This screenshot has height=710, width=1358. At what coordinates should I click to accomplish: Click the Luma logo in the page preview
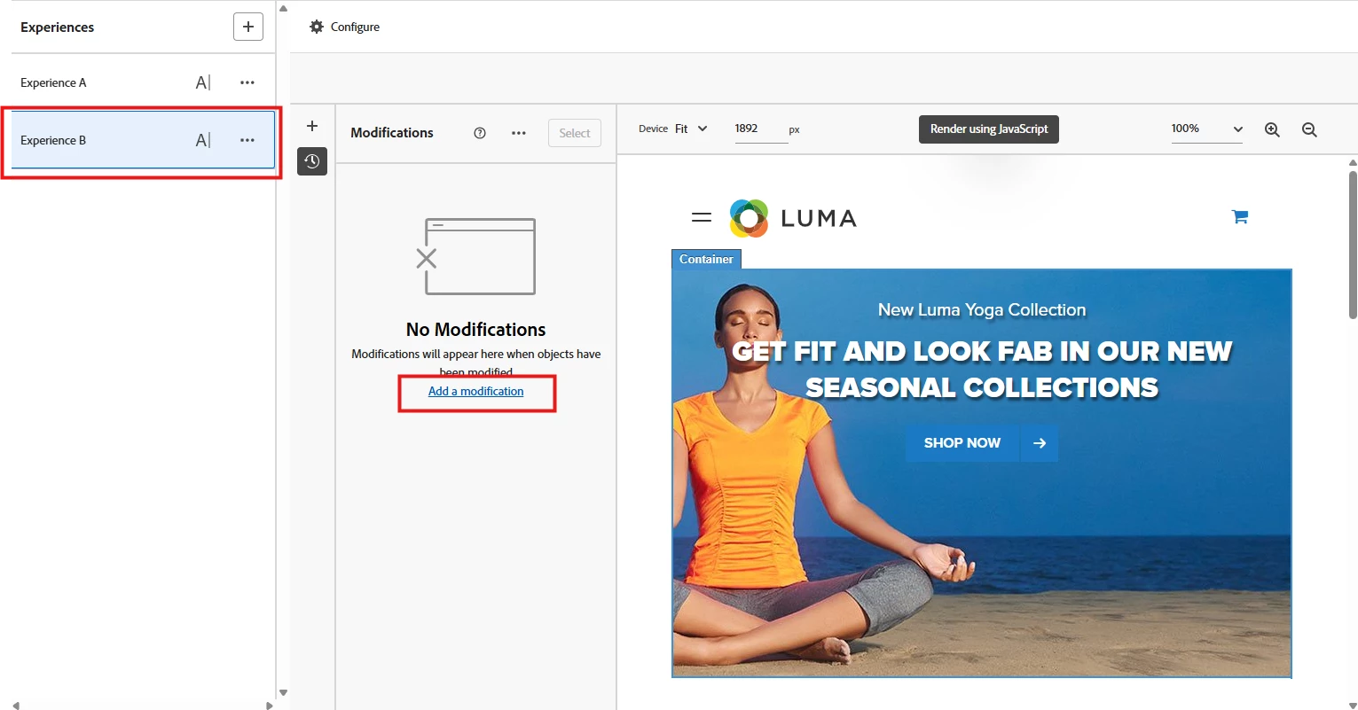793,218
